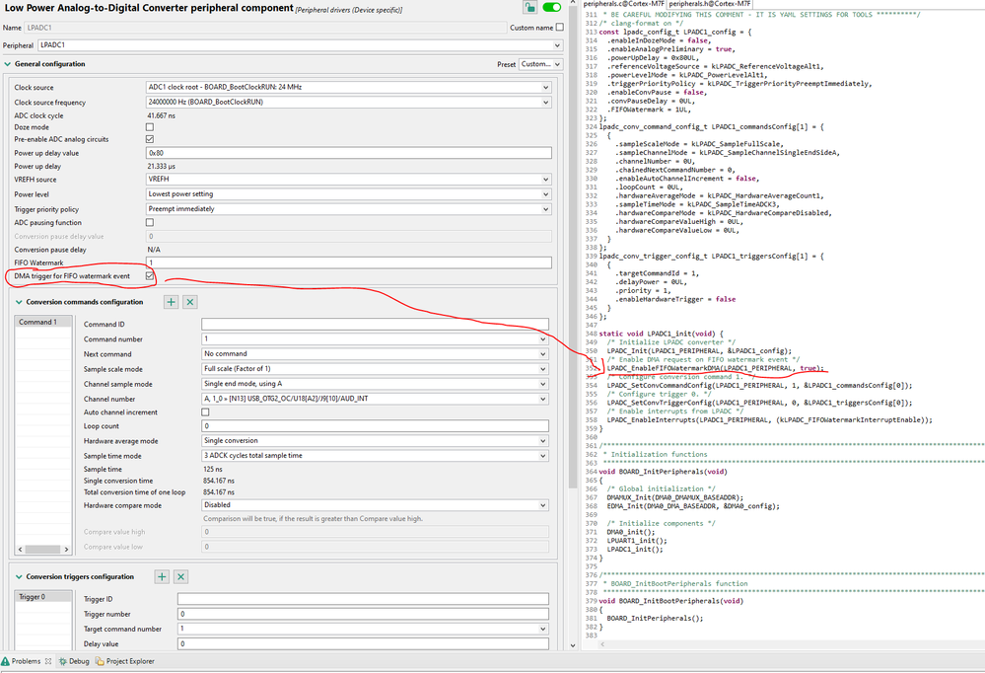Toggle the Doze mode checkbox
This screenshot has height=673, width=985.
click(150, 127)
